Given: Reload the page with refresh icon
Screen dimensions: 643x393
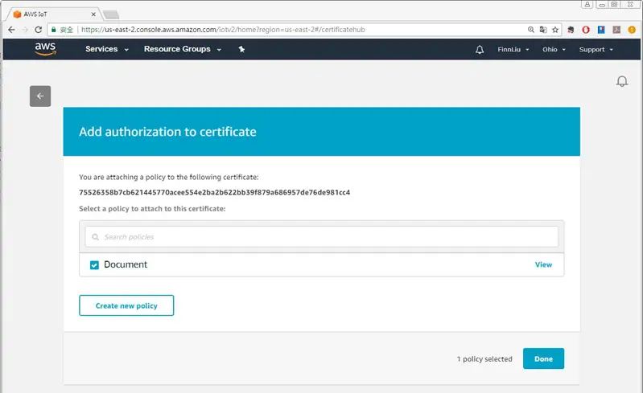Looking at the screenshot, I should [x=38, y=30].
